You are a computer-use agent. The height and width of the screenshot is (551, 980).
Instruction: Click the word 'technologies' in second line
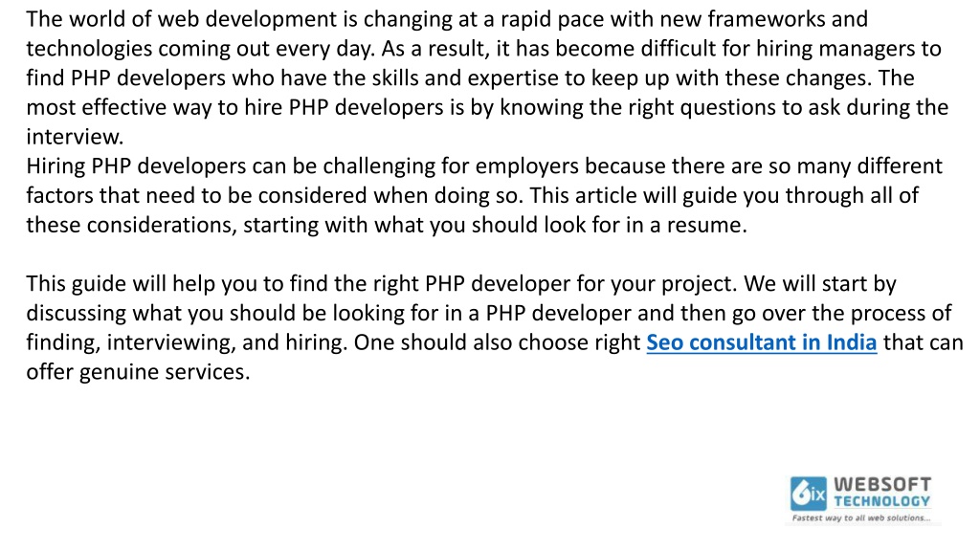tap(89, 49)
